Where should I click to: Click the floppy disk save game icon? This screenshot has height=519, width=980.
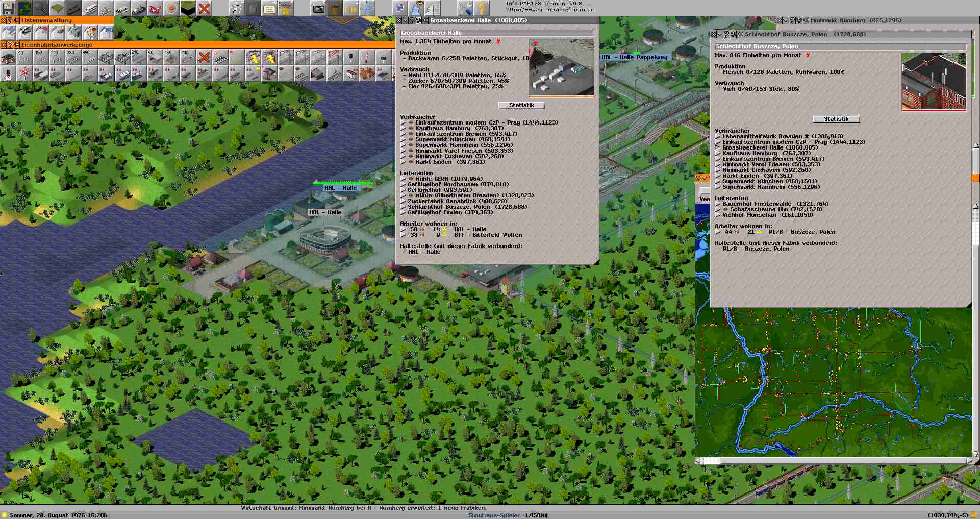coord(8,8)
